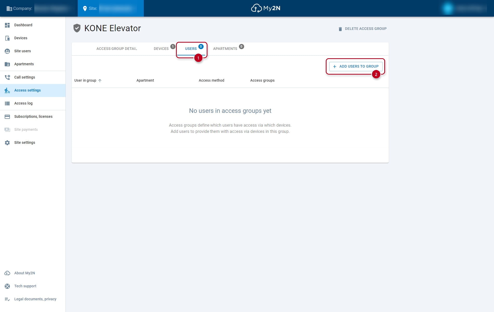Open the Site selector in header
Screen dimensions: 494x312
coord(111,8)
